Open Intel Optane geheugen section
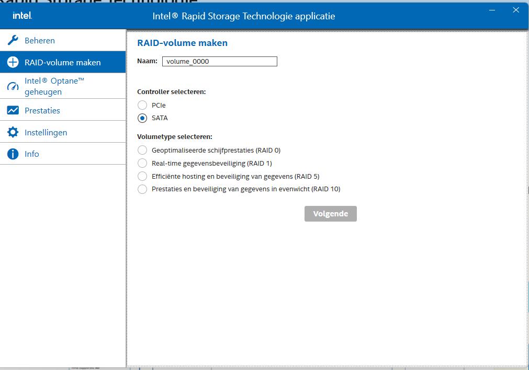Screen dimensions: 529x370 tap(63, 86)
